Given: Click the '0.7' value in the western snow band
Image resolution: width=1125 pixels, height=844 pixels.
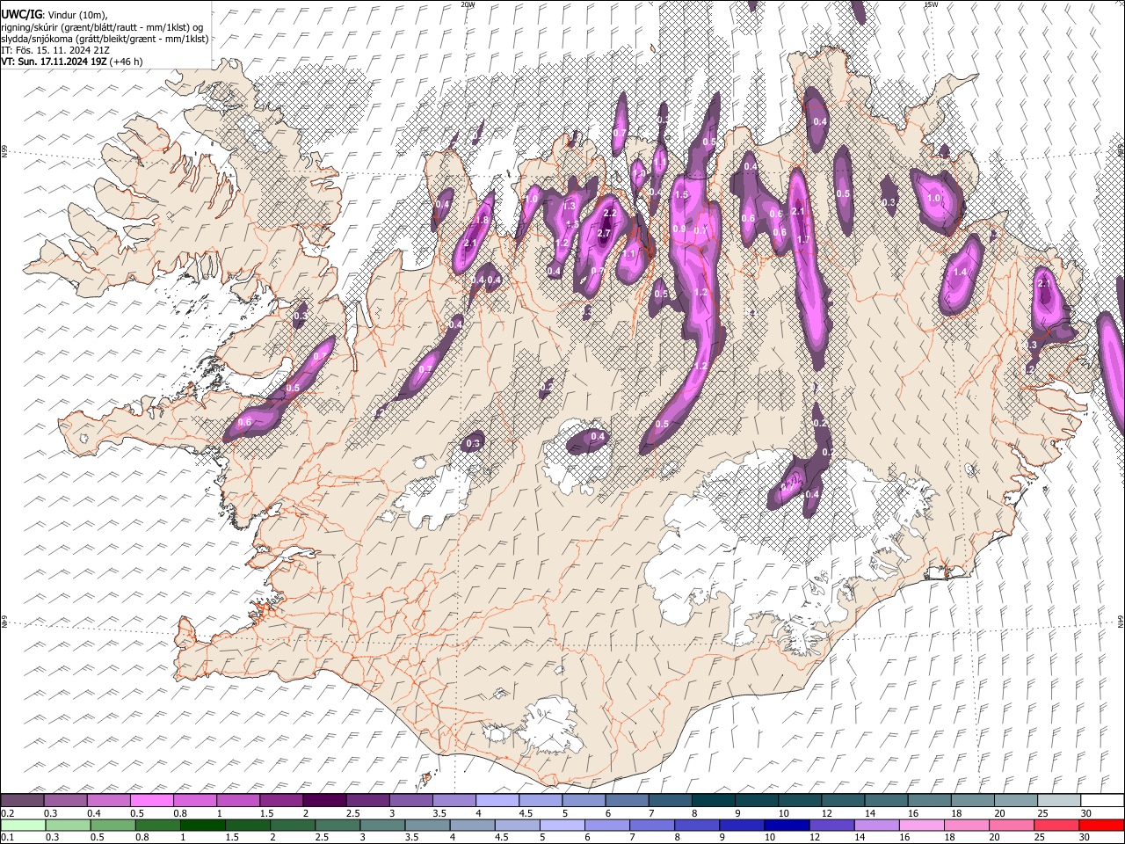Looking at the screenshot, I should (319, 356).
